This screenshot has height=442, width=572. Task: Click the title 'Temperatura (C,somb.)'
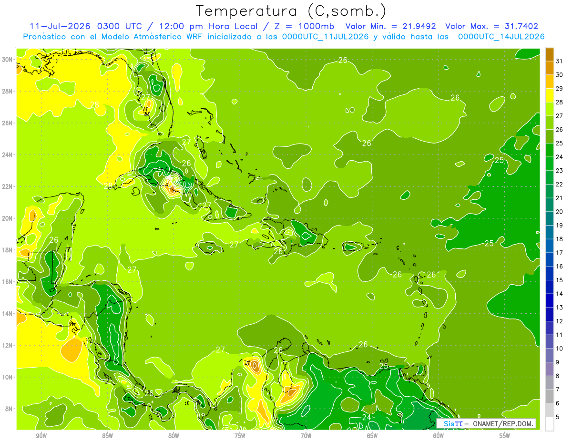click(291, 11)
